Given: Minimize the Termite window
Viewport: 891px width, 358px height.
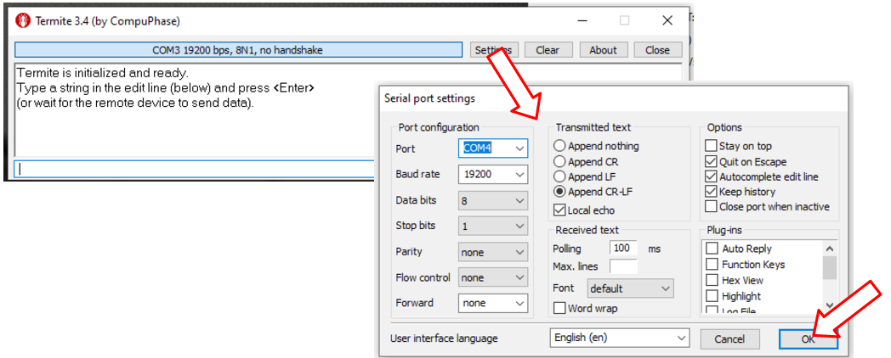Looking at the screenshot, I should 582,21.
